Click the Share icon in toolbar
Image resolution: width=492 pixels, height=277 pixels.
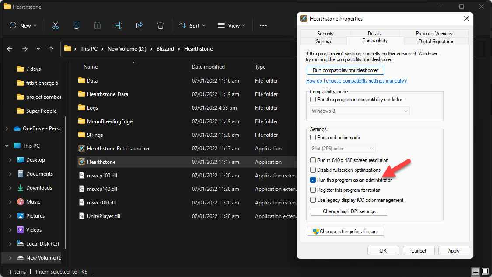(x=140, y=25)
